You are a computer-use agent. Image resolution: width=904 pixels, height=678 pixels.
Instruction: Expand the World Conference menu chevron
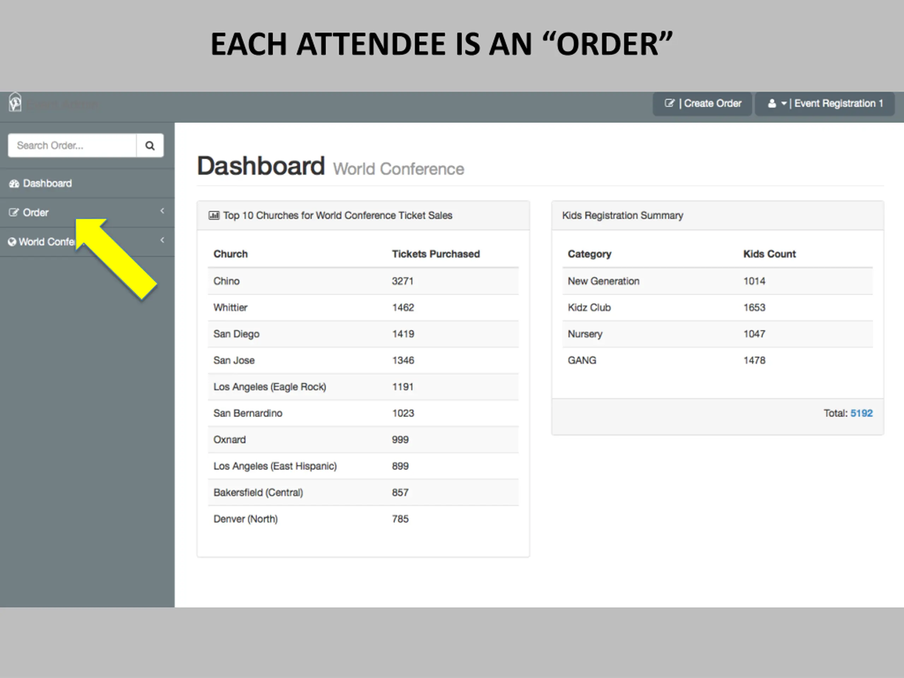coord(162,240)
